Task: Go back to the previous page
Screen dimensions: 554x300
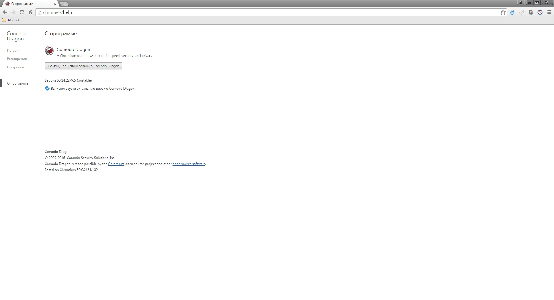Action: coord(5,12)
